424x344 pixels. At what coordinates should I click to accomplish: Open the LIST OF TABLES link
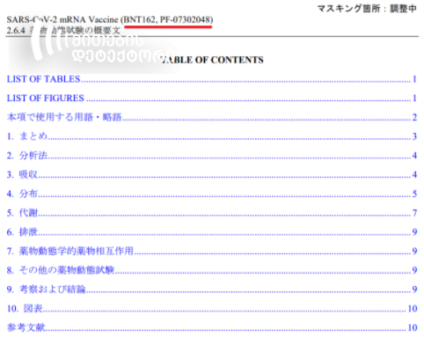coord(44,79)
